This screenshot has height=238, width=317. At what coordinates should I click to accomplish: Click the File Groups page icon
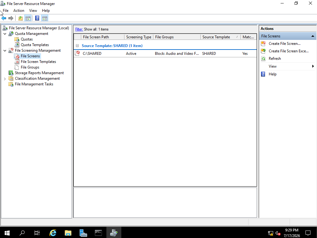tap(17, 67)
